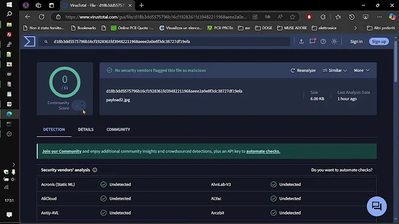Click the Edge profile avatar icon
Image resolution: width=399 pixels, height=224 pixels.
tap(25, 6)
